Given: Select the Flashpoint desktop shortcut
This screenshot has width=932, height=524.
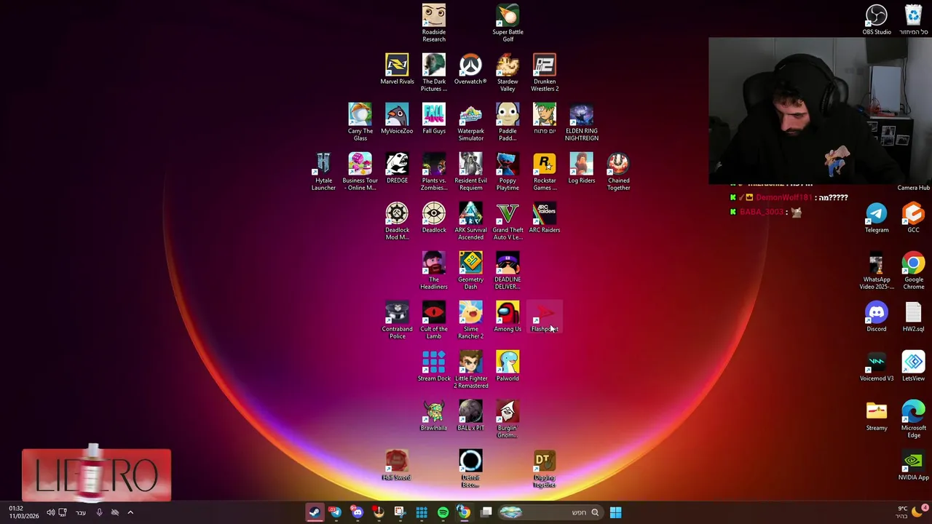Looking at the screenshot, I should click(545, 317).
